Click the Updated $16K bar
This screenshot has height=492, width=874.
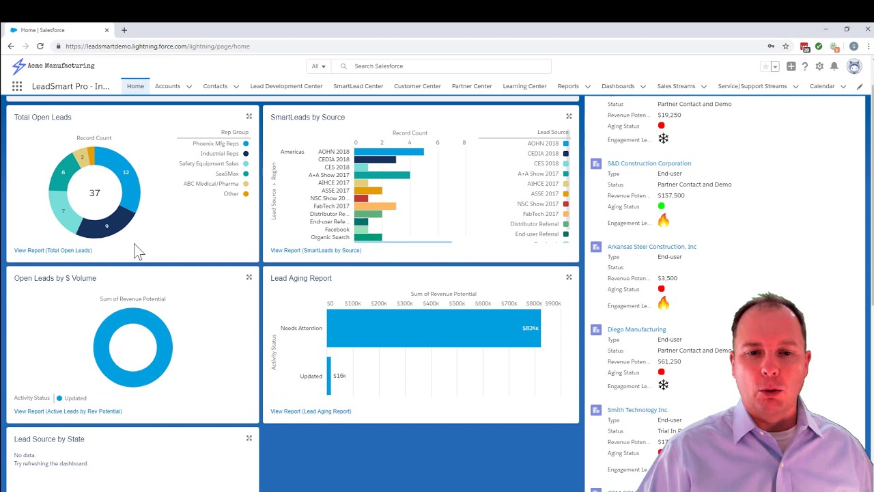click(x=328, y=376)
